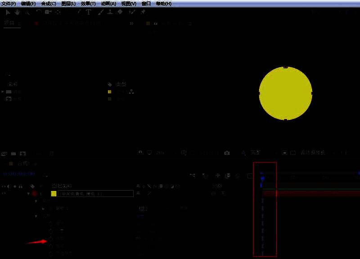This screenshot has width=360, height=259.
Task: Select the Hand tool
Action: point(17,12)
